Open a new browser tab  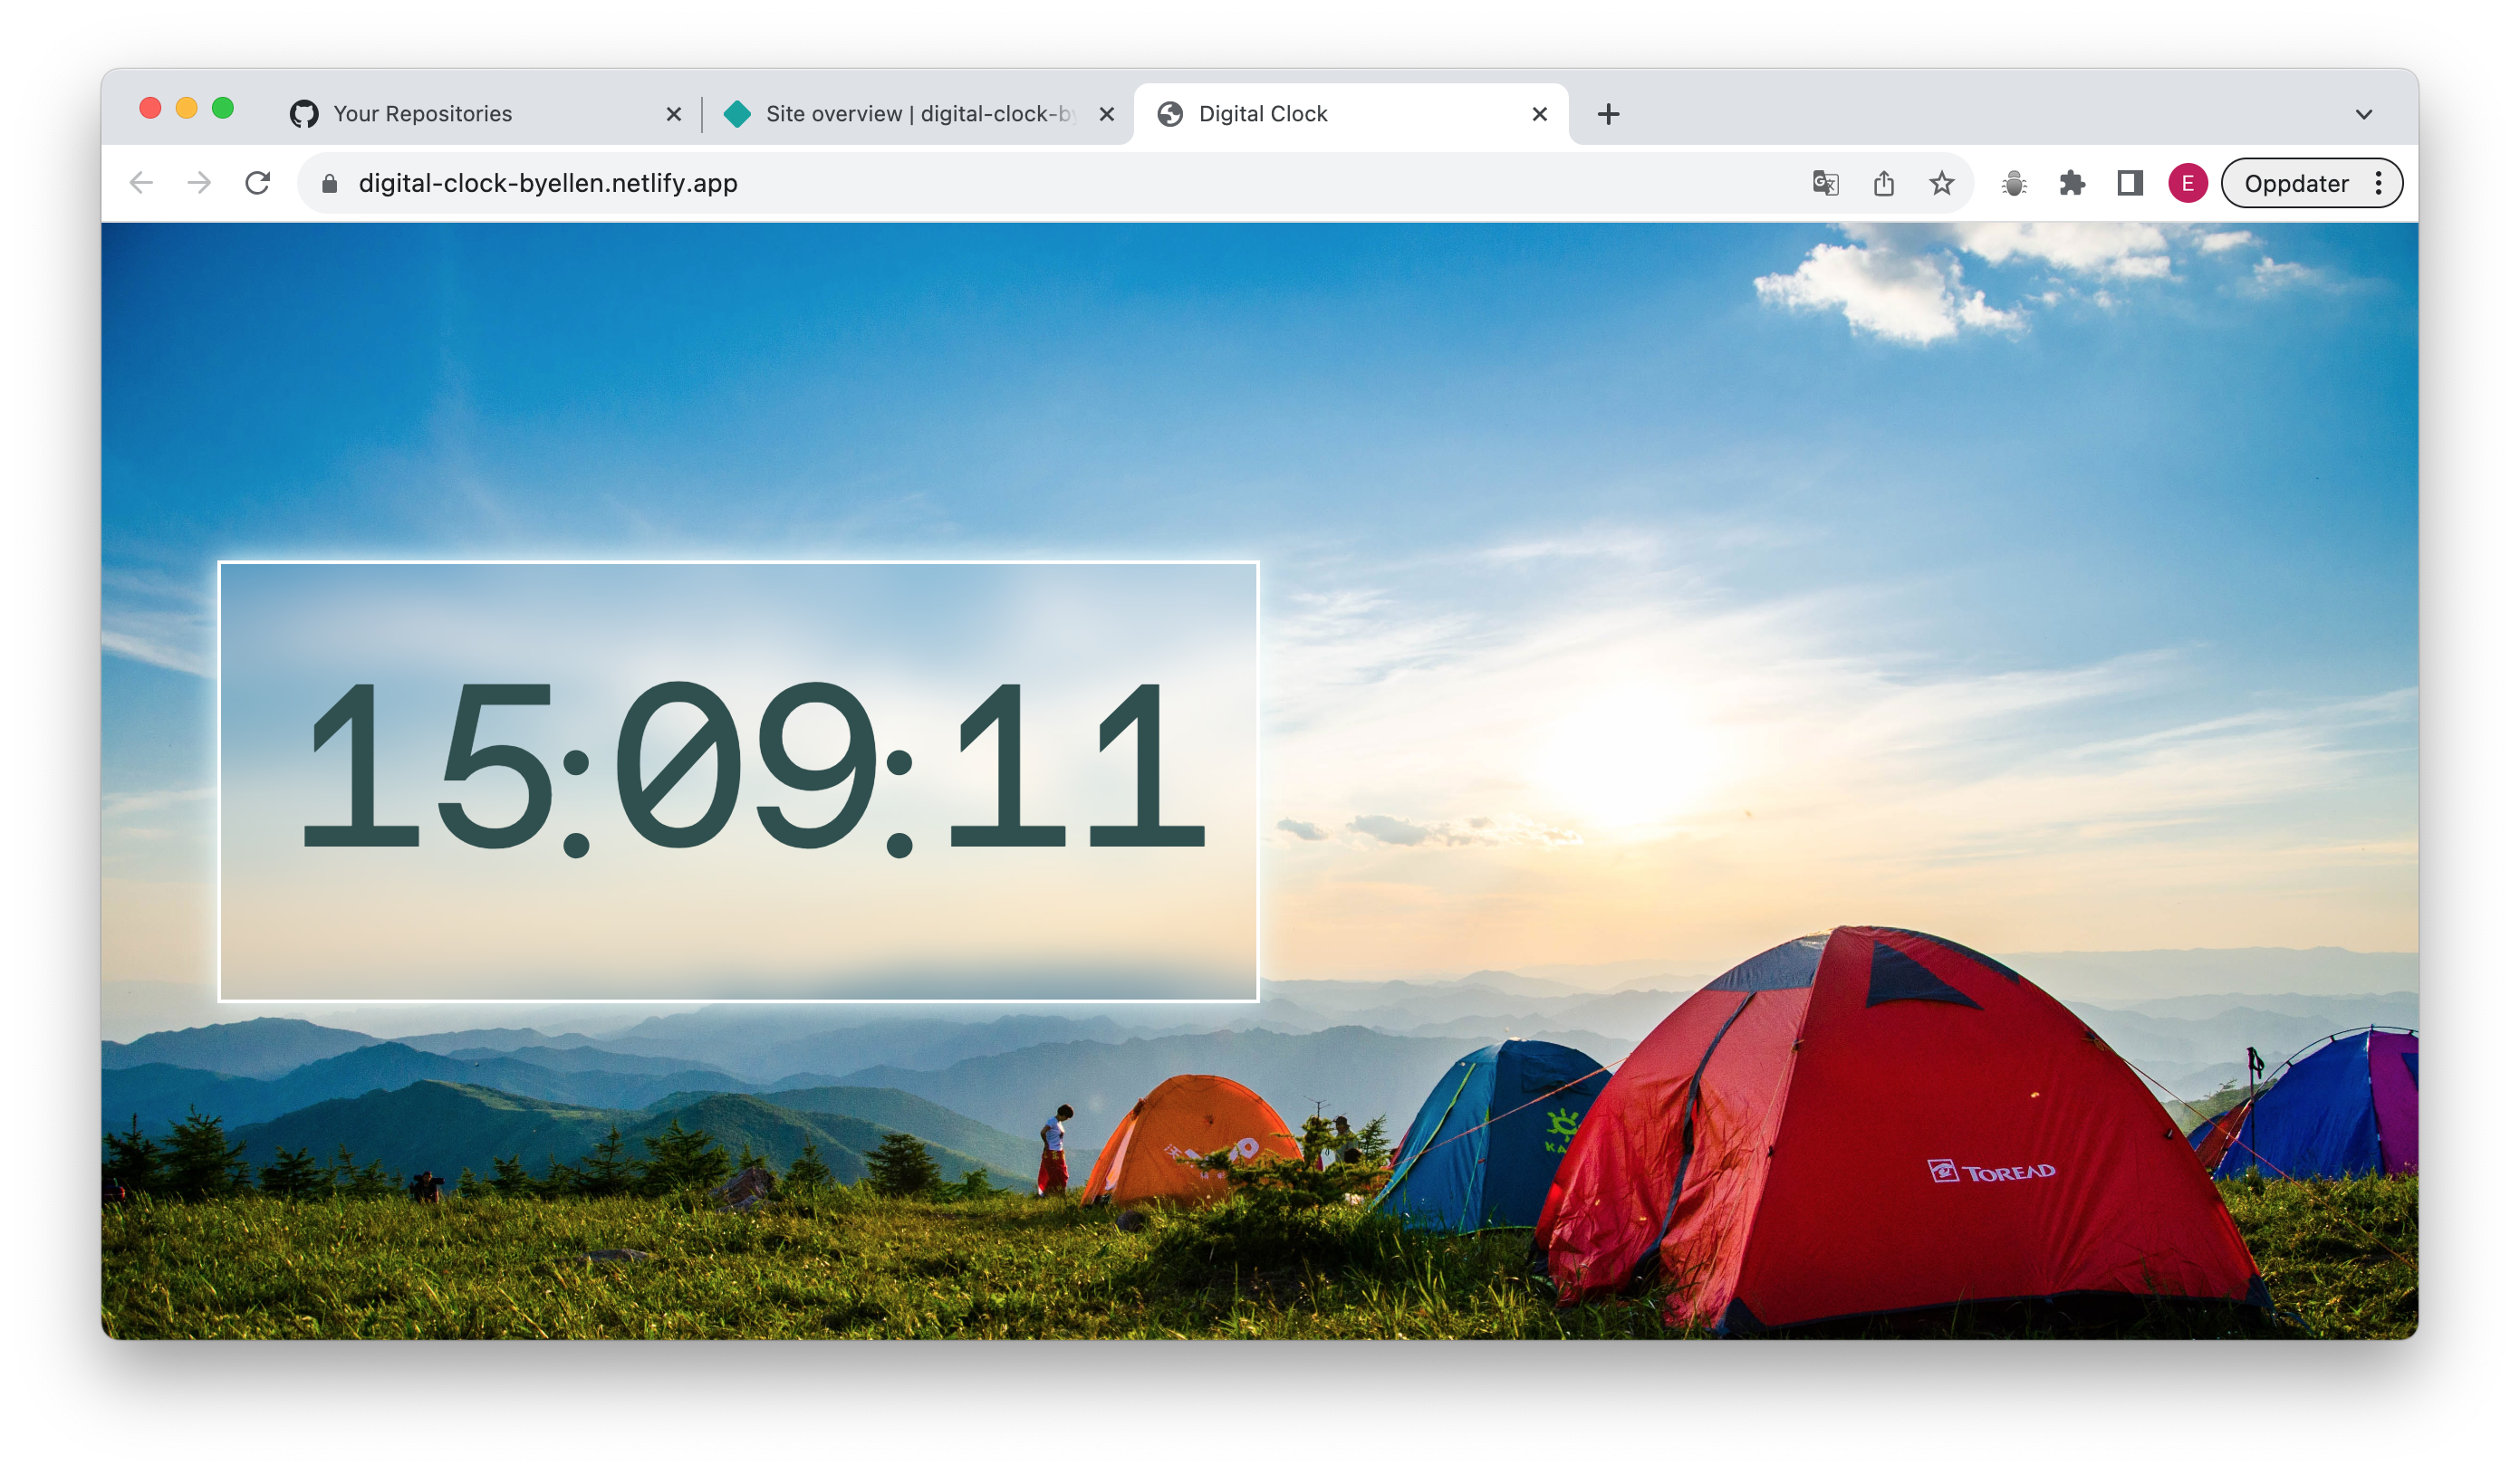pyautogui.click(x=1608, y=114)
